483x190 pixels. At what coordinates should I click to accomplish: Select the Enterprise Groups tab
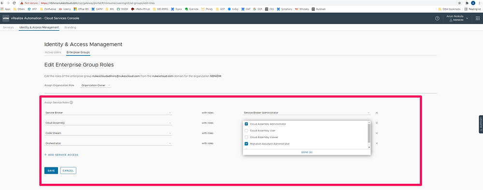[78, 52]
